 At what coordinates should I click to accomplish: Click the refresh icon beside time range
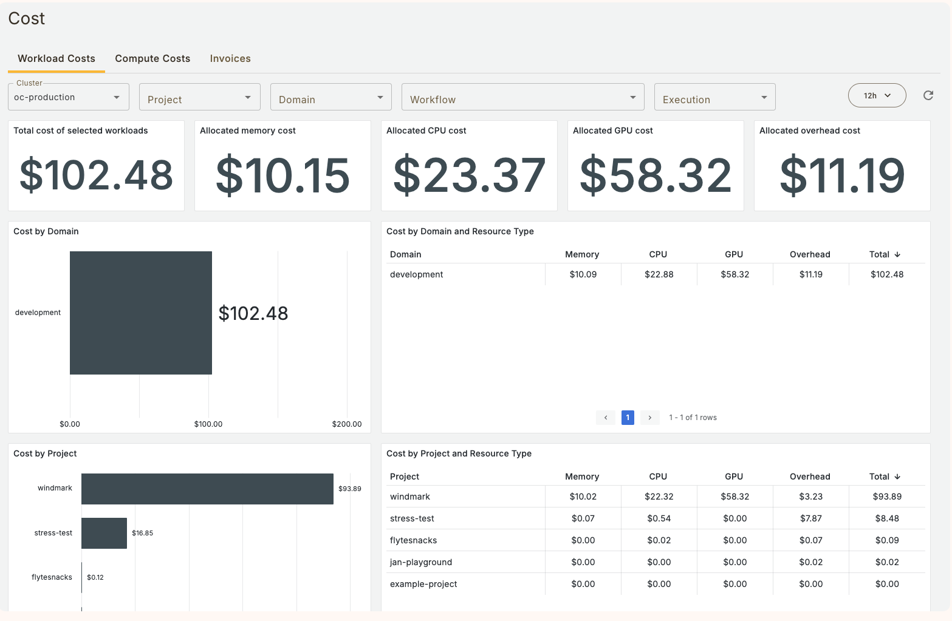928,95
